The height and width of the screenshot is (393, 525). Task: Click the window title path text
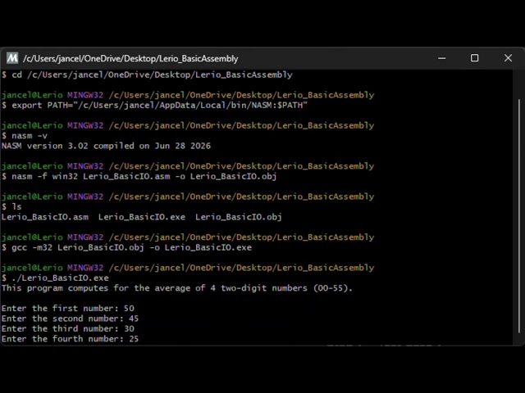point(130,58)
